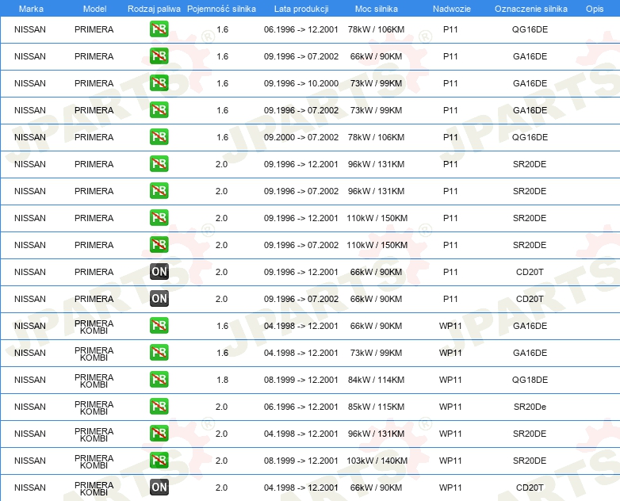The width and height of the screenshot is (620, 501).
Task: Click the Rodzaj paliwa column header
Action: [x=154, y=9]
